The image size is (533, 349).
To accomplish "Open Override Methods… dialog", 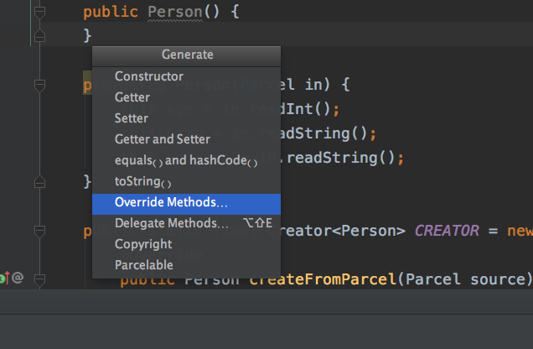I will pyautogui.click(x=171, y=202).
